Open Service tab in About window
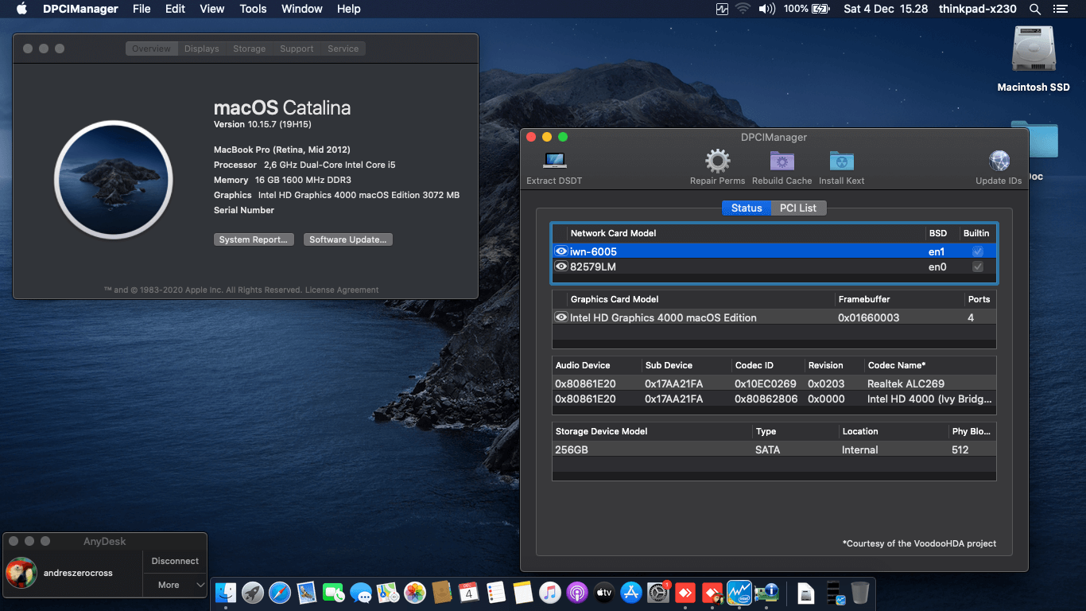 [343, 49]
